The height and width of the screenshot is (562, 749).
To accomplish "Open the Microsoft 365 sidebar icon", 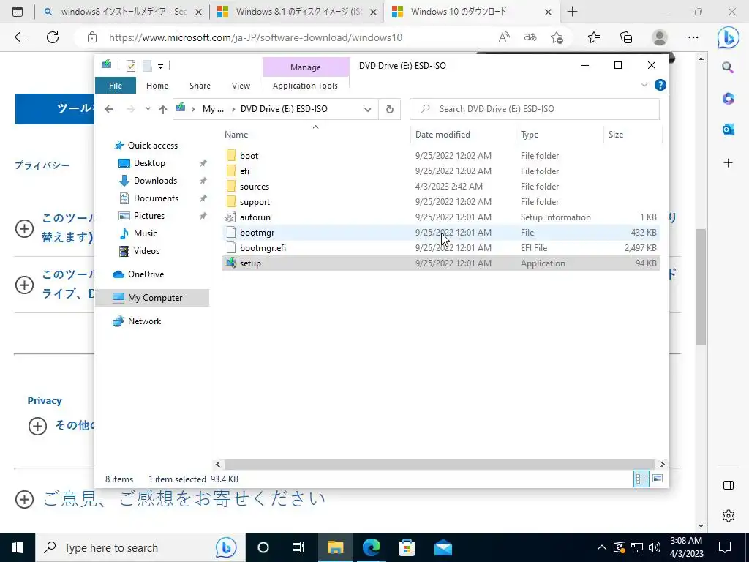I will tap(728, 99).
